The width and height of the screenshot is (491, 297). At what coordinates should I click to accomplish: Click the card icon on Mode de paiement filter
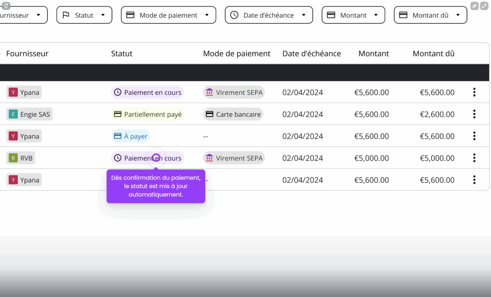[x=130, y=15]
